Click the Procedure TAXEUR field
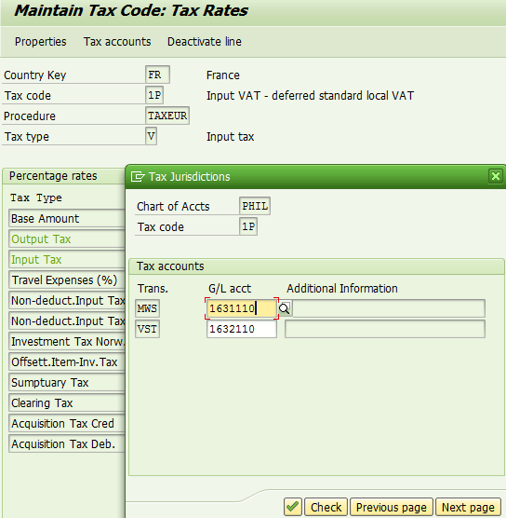506x518 pixels. tap(167, 116)
